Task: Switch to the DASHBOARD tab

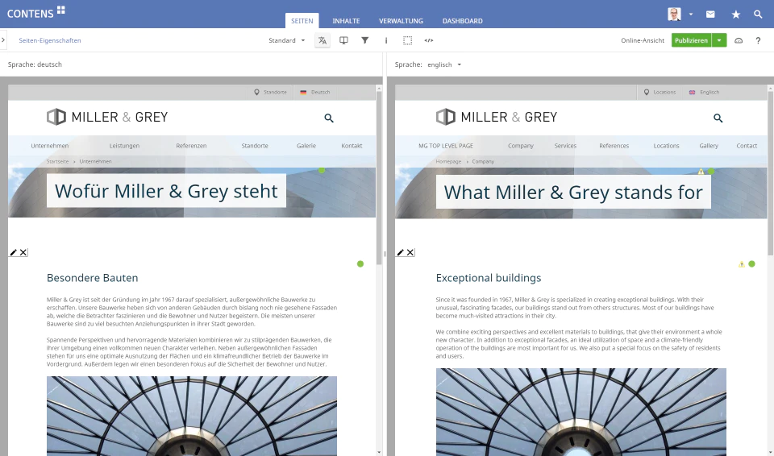Action: (463, 21)
